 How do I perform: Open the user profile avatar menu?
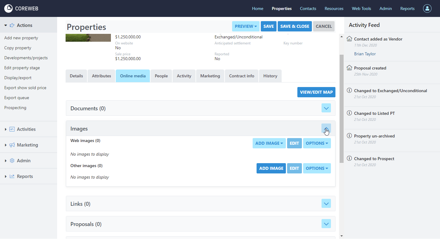427,8
